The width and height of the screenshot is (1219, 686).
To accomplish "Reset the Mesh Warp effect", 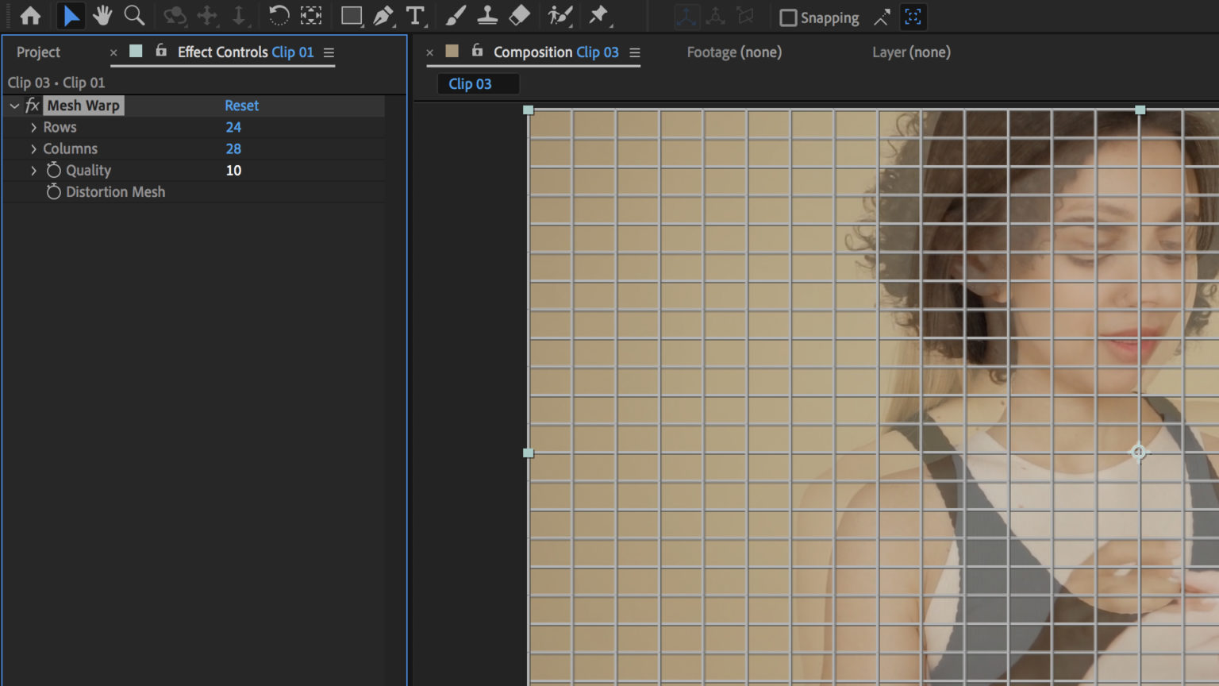I will coord(241,105).
